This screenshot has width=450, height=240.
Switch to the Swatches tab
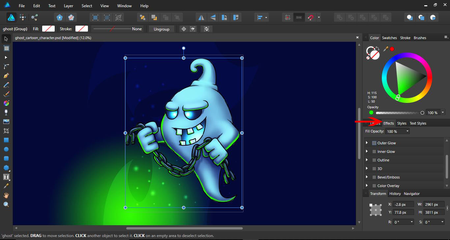click(389, 37)
